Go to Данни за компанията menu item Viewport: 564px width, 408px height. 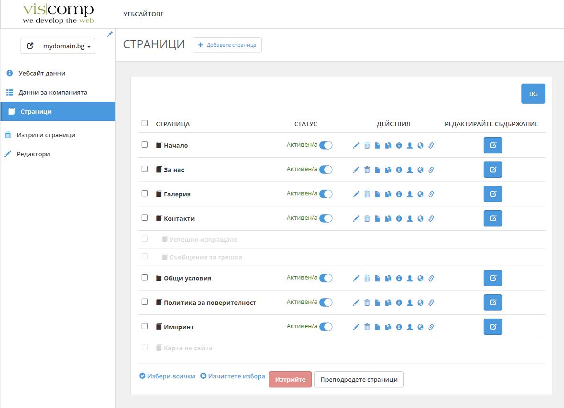pyautogui.click(x=53, y=93)
